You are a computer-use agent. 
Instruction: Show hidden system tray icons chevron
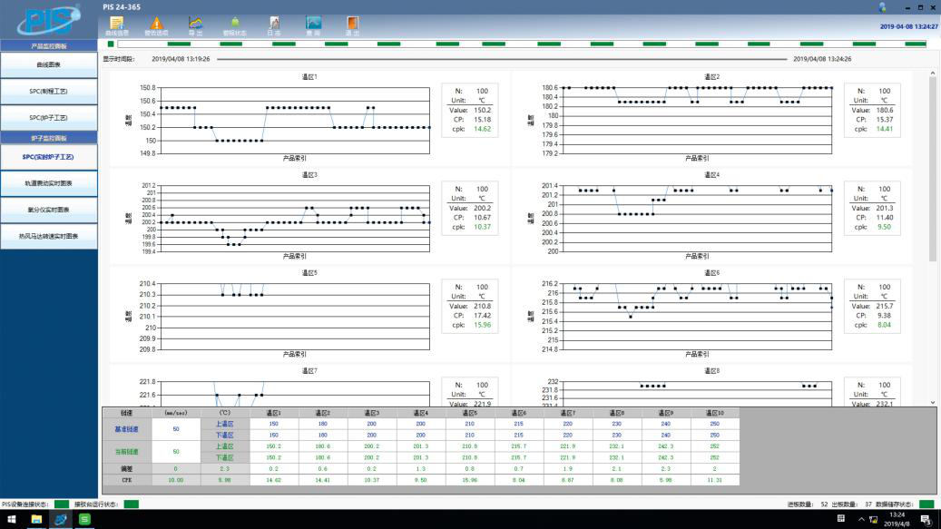click(861, 519)
